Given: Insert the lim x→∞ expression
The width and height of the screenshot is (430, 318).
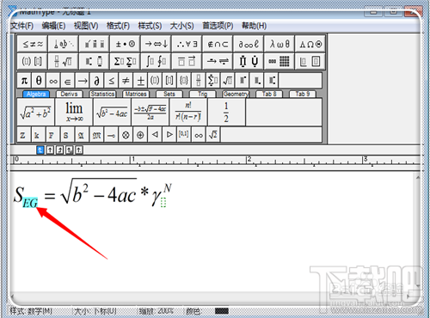Looking at the screenshot, I should [74, 112].
